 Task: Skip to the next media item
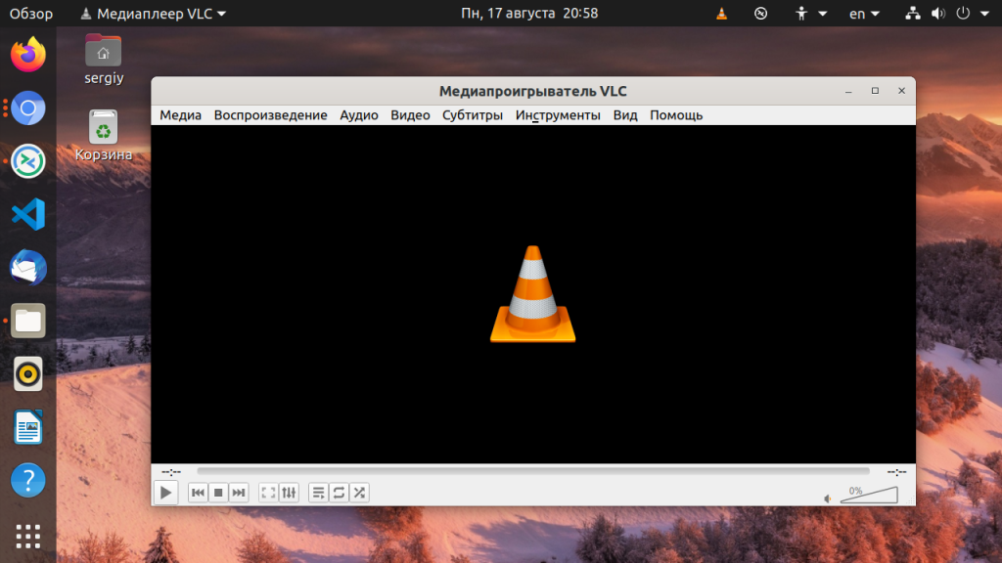[x=239, y=493]
